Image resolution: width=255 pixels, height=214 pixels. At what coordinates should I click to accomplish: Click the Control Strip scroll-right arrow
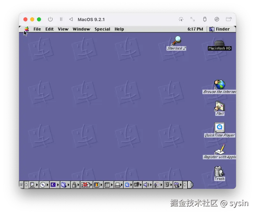185,185
